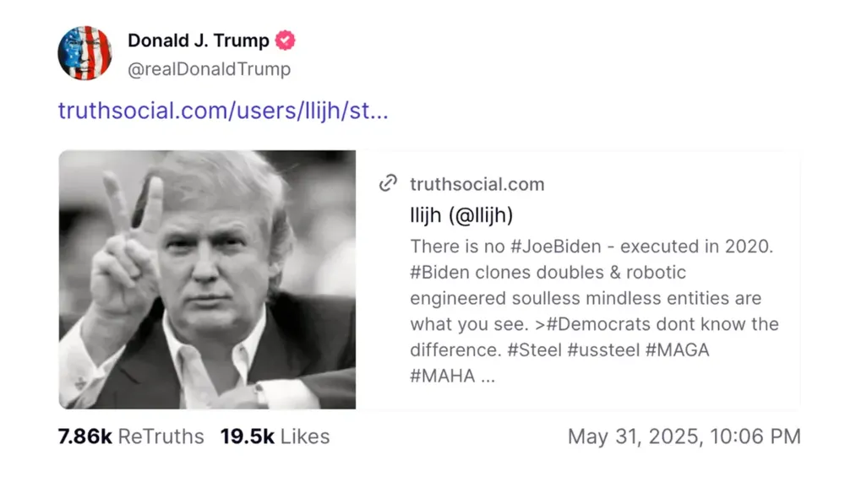This screenshot has height=477, width=845.
Task: Click the chain link icon in preview card
Action: pyautogui.click(x=388, y=183)
